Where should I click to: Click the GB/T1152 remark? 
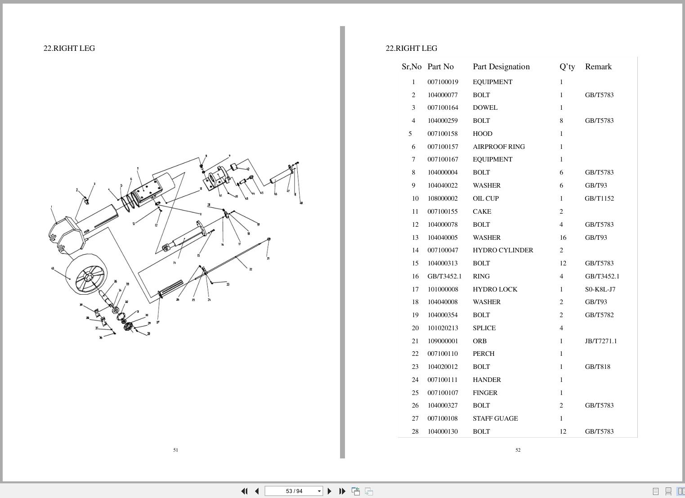coord(599,198)
